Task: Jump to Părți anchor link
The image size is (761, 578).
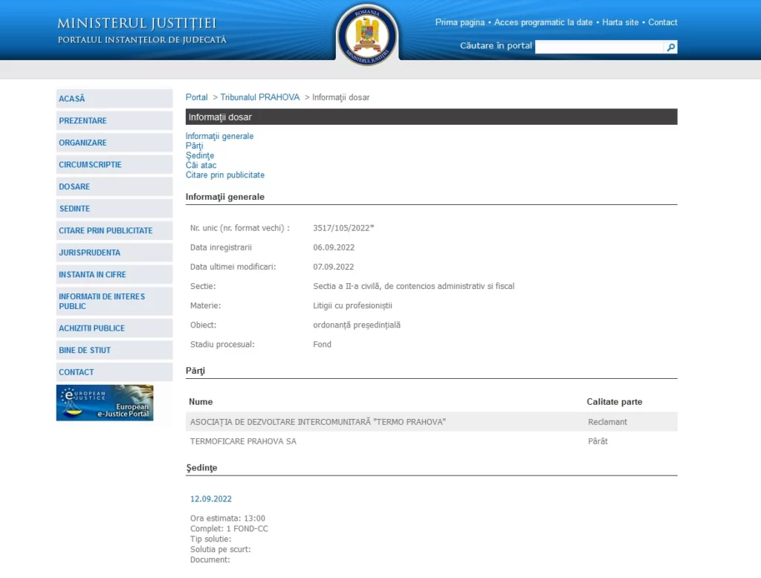Action: pos(194,146)
